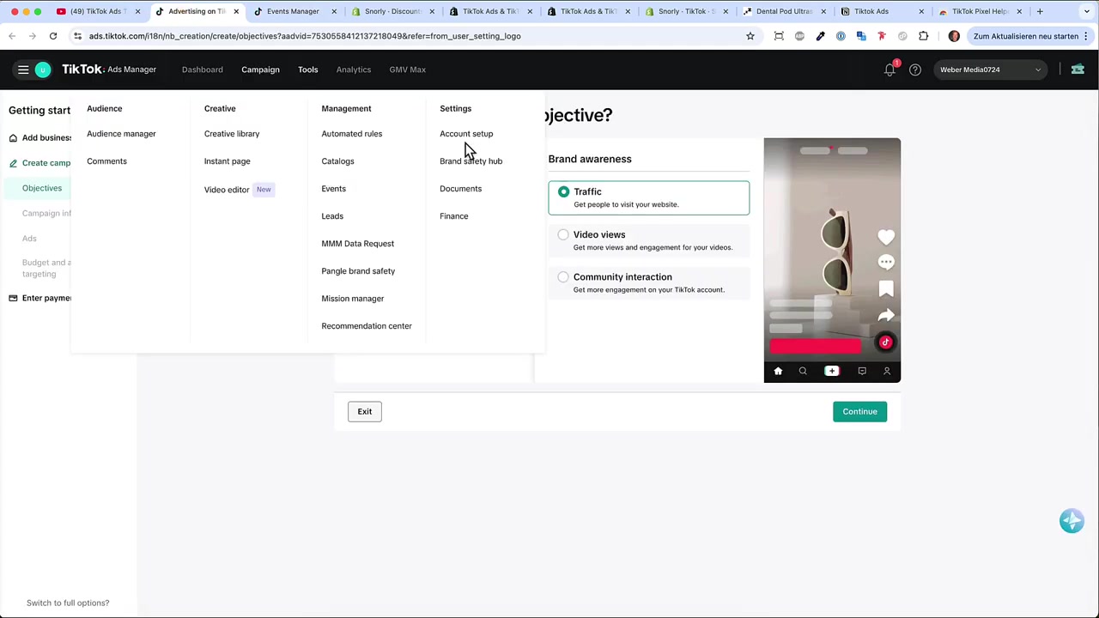Open the browser extensions puzzle icon
The height and width of the screenshot is (618, 1099).
pos(923,36)
